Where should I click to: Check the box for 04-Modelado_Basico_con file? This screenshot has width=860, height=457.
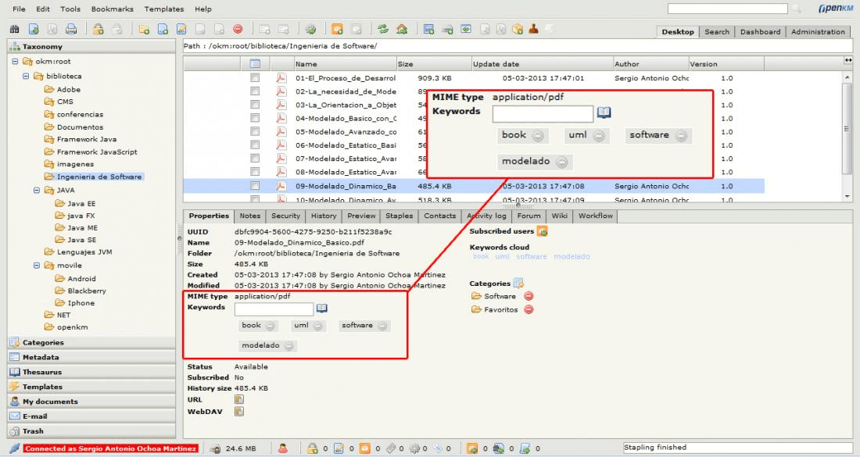[255, 118]
